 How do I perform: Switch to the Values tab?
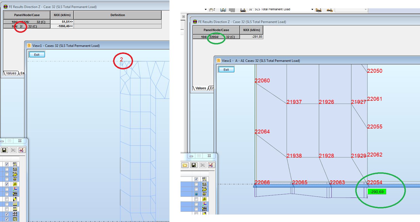pyautogui.click(x=11, y=73)
